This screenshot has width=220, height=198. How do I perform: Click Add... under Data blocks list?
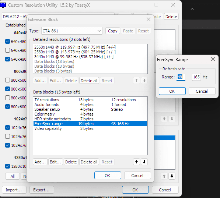tap(40, 162)
